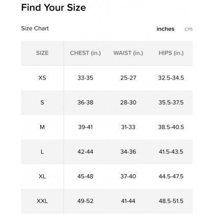This screenshot has height=214, width=214.
Task: Select the XXL size row label
Action: coord(42,201)
